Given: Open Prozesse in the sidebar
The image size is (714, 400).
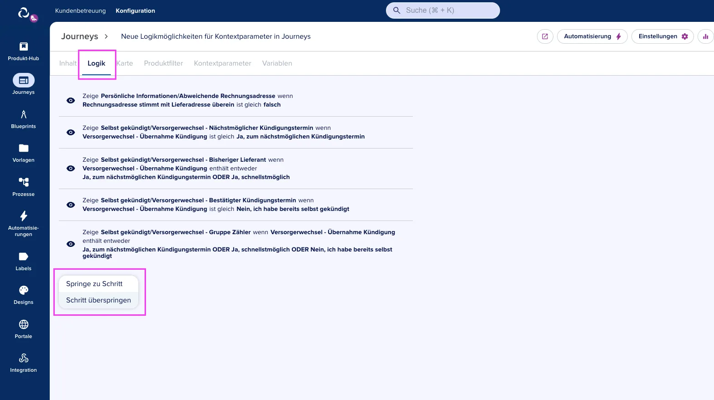Looking at the screenshot, I should [x=23, y=187].
